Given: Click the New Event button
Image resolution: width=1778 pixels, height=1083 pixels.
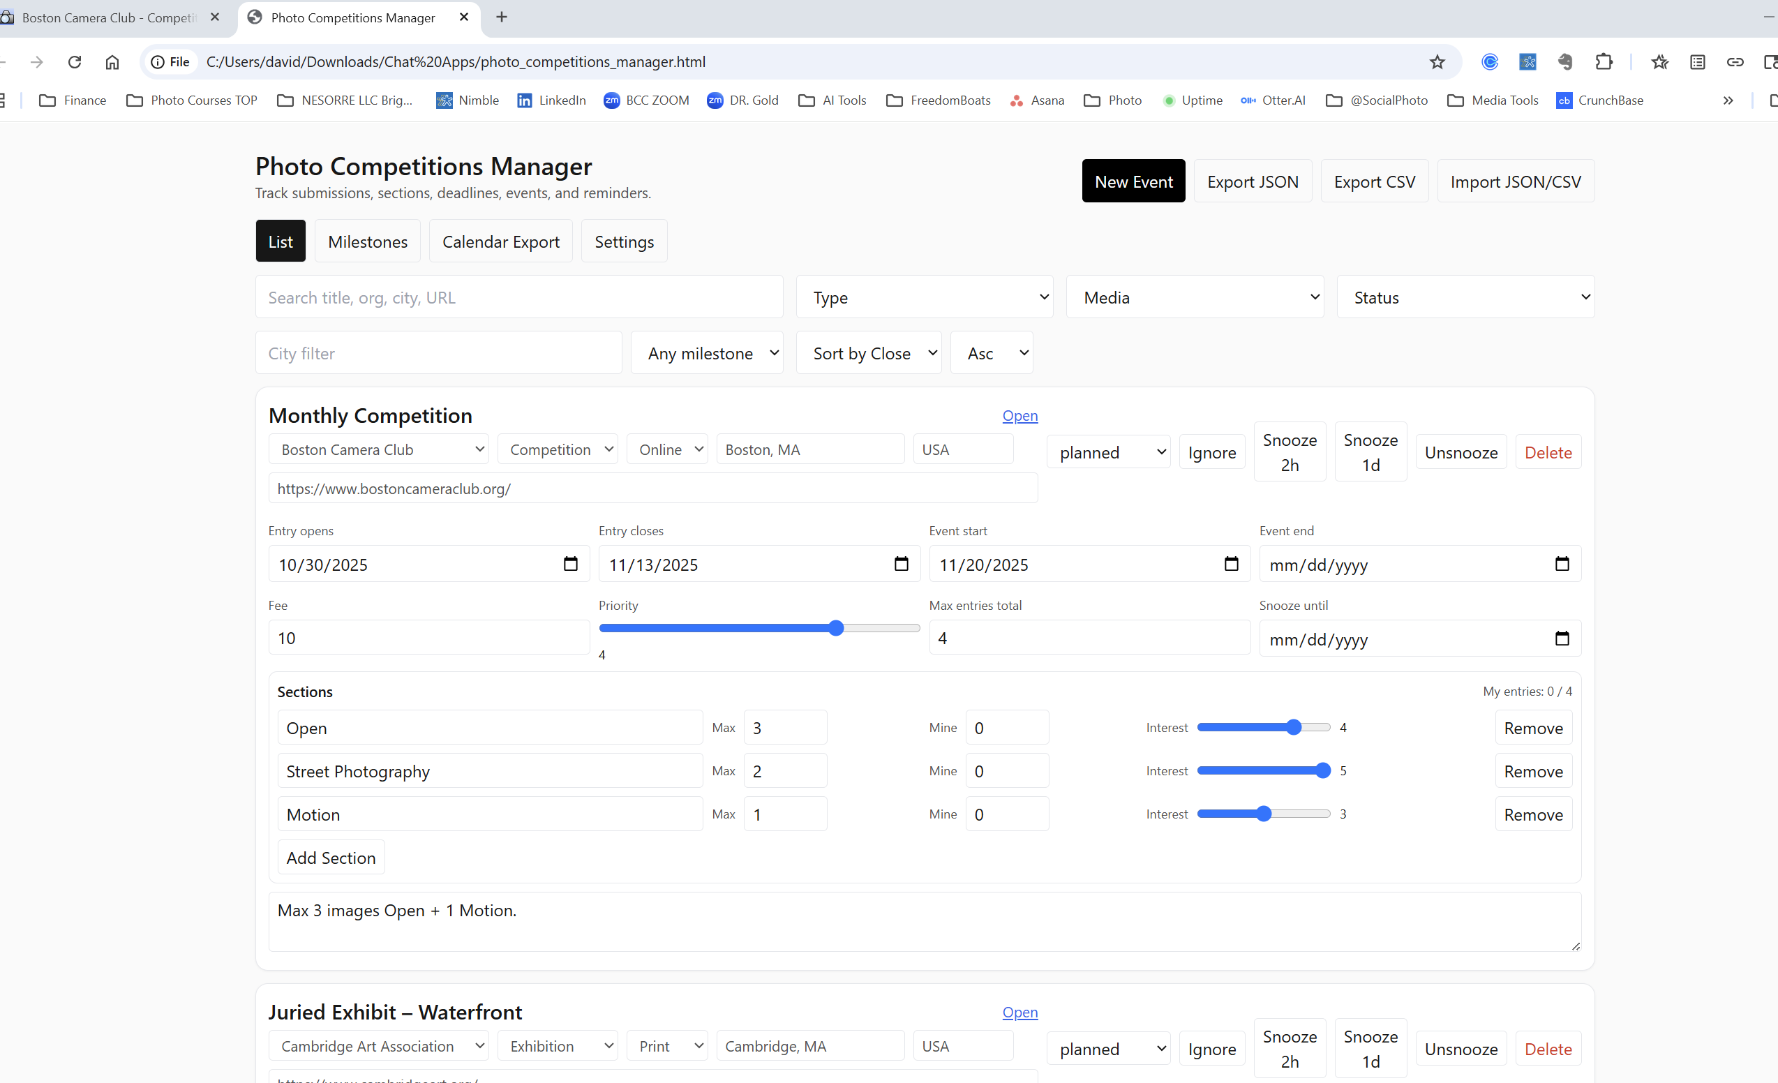Looking at the screenshot, I should click(x=1133, y=181).
